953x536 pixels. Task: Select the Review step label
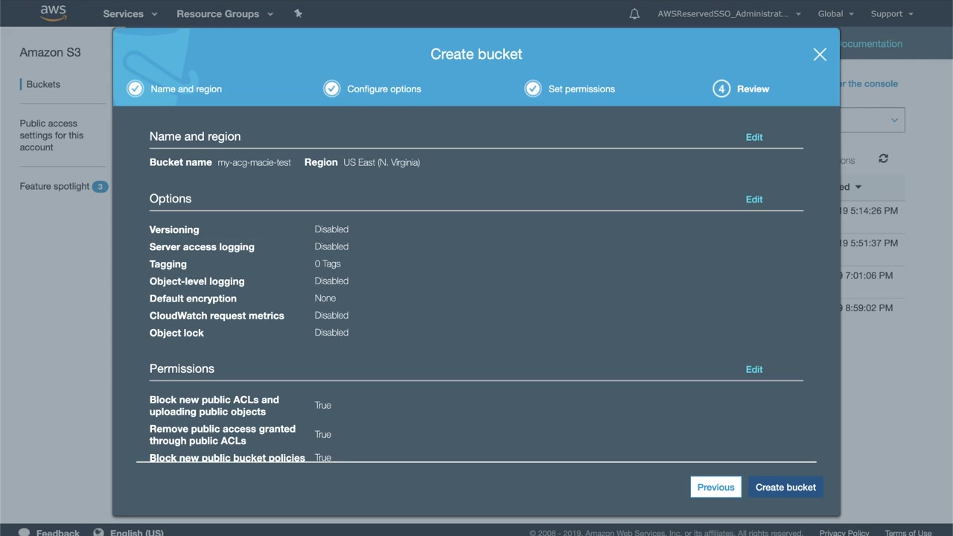click(x=753, y=89)
